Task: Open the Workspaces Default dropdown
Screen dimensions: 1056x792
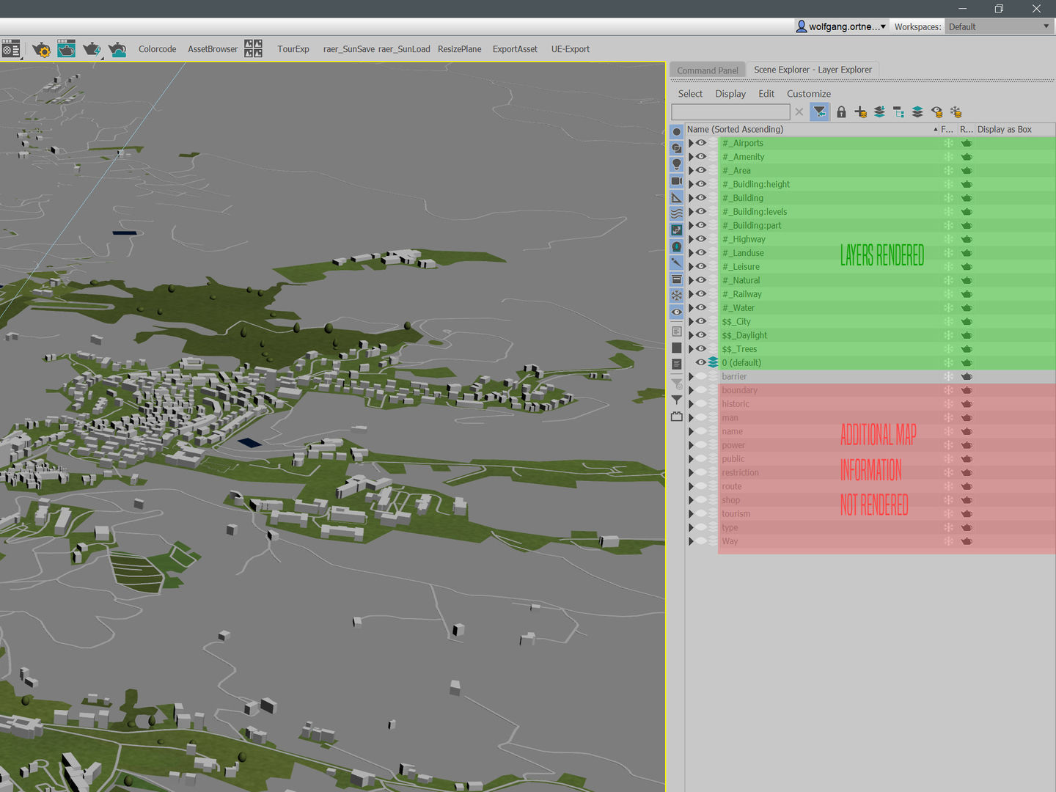Action: pyautogui.click(x=999, y=26)
